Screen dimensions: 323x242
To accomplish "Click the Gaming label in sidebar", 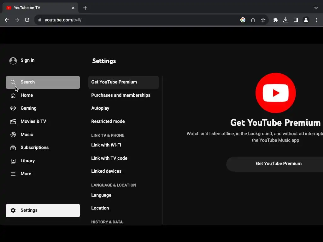I will coord(28,108).
